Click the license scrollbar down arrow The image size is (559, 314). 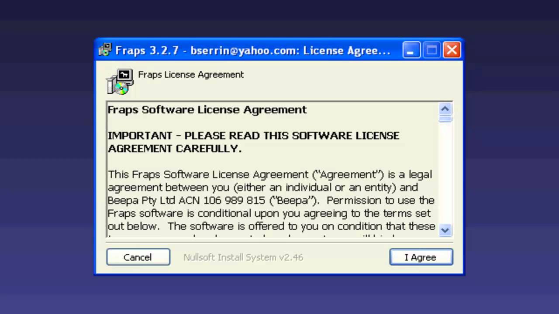445,230
